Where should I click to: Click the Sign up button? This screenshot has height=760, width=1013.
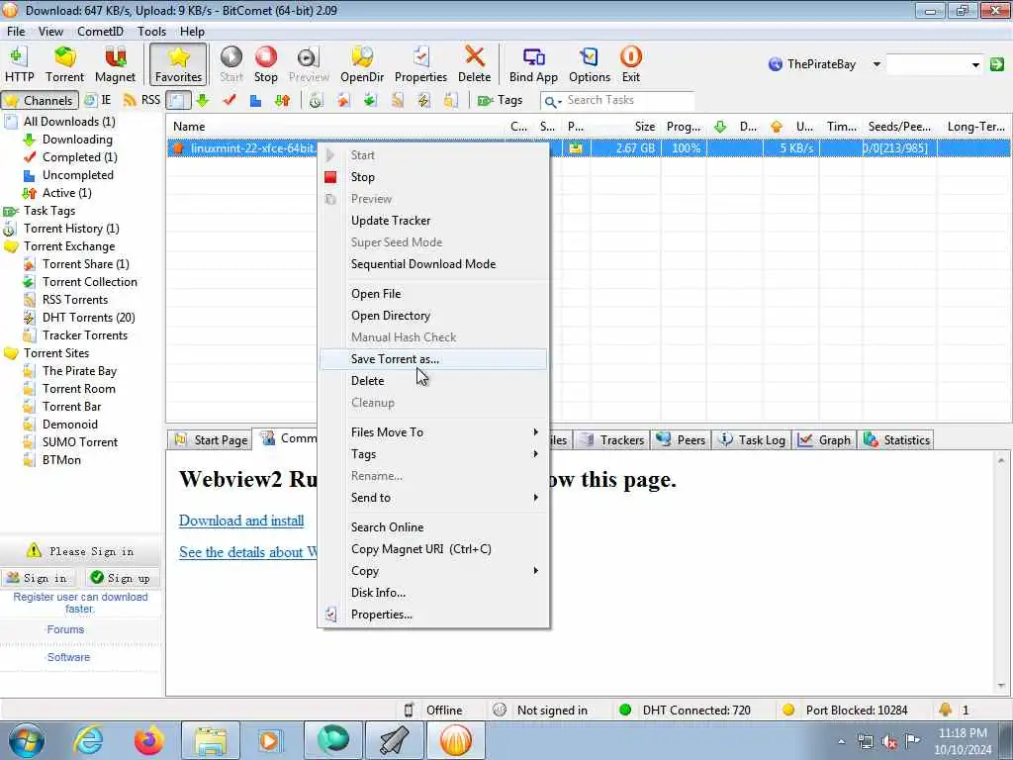click(x=122, y=578)
